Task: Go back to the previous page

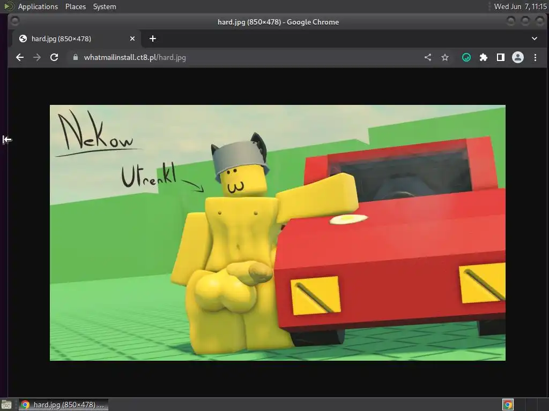Action: pos(20,57)
